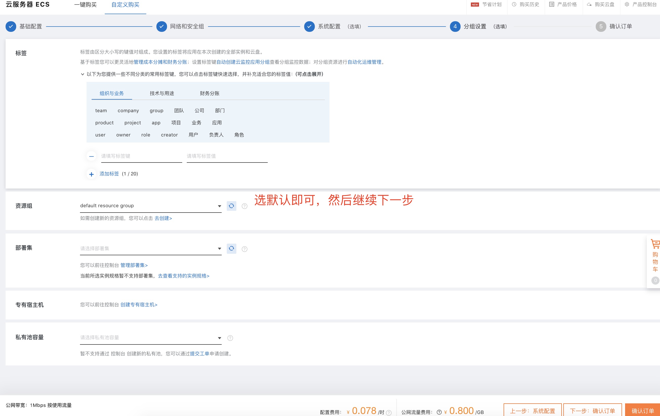
Task: Click help icon next to resource group
Action: point(244,206)
